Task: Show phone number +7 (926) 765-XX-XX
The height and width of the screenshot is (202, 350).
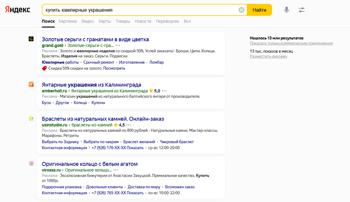Action: click(x=117, y=193)
